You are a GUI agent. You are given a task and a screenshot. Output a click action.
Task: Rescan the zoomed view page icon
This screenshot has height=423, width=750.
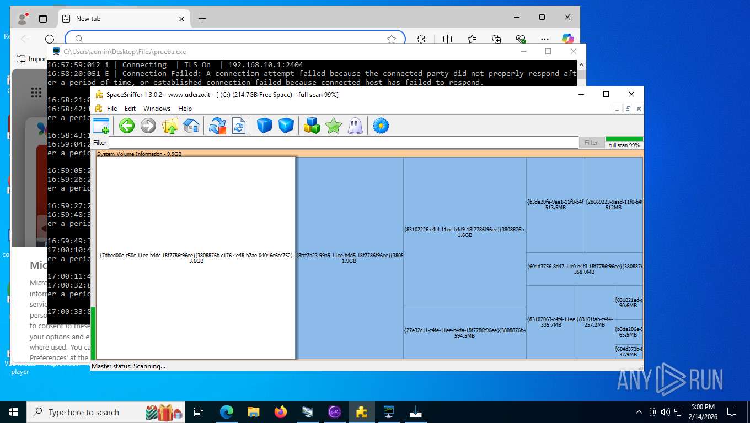(x=239, y=126)
